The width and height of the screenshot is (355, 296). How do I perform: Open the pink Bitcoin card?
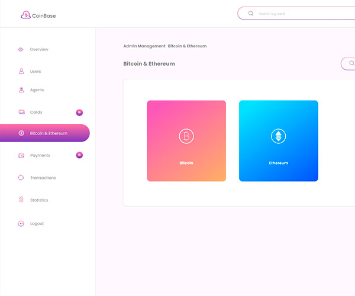click(186, 141)
